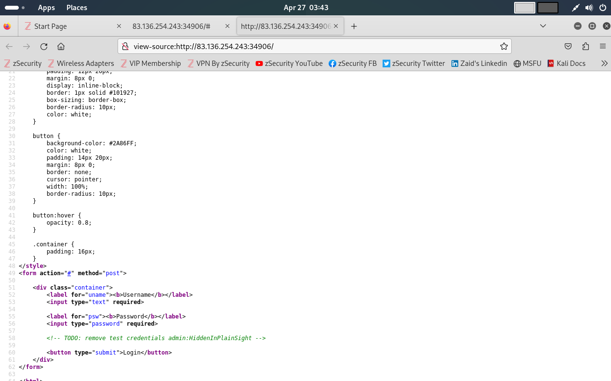Switch to the second workspace thumbnail
This screenshot has height=381, width=611.
point(547,7)
